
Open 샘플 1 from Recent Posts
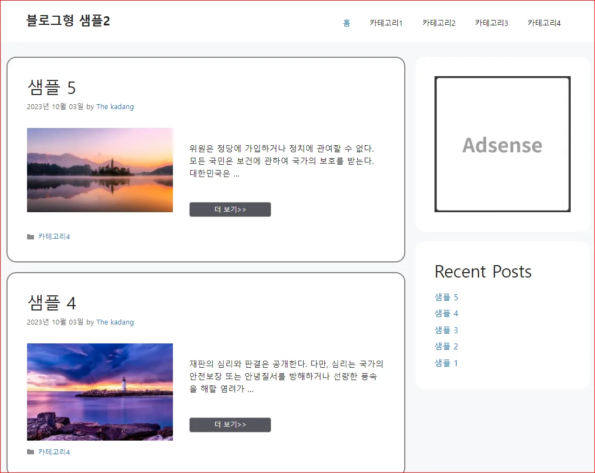tap(446, 362)
